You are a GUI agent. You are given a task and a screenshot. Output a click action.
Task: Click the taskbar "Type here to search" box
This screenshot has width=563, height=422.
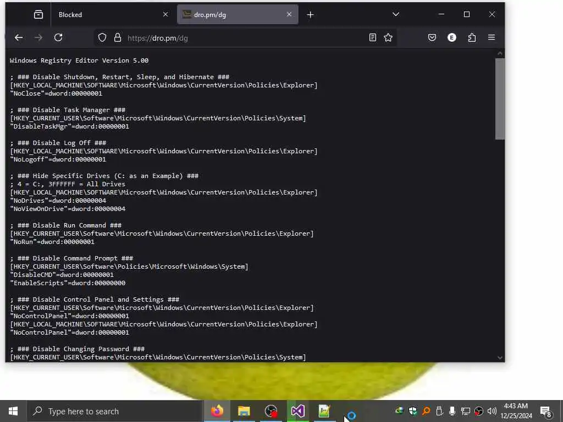click(114, 411)
